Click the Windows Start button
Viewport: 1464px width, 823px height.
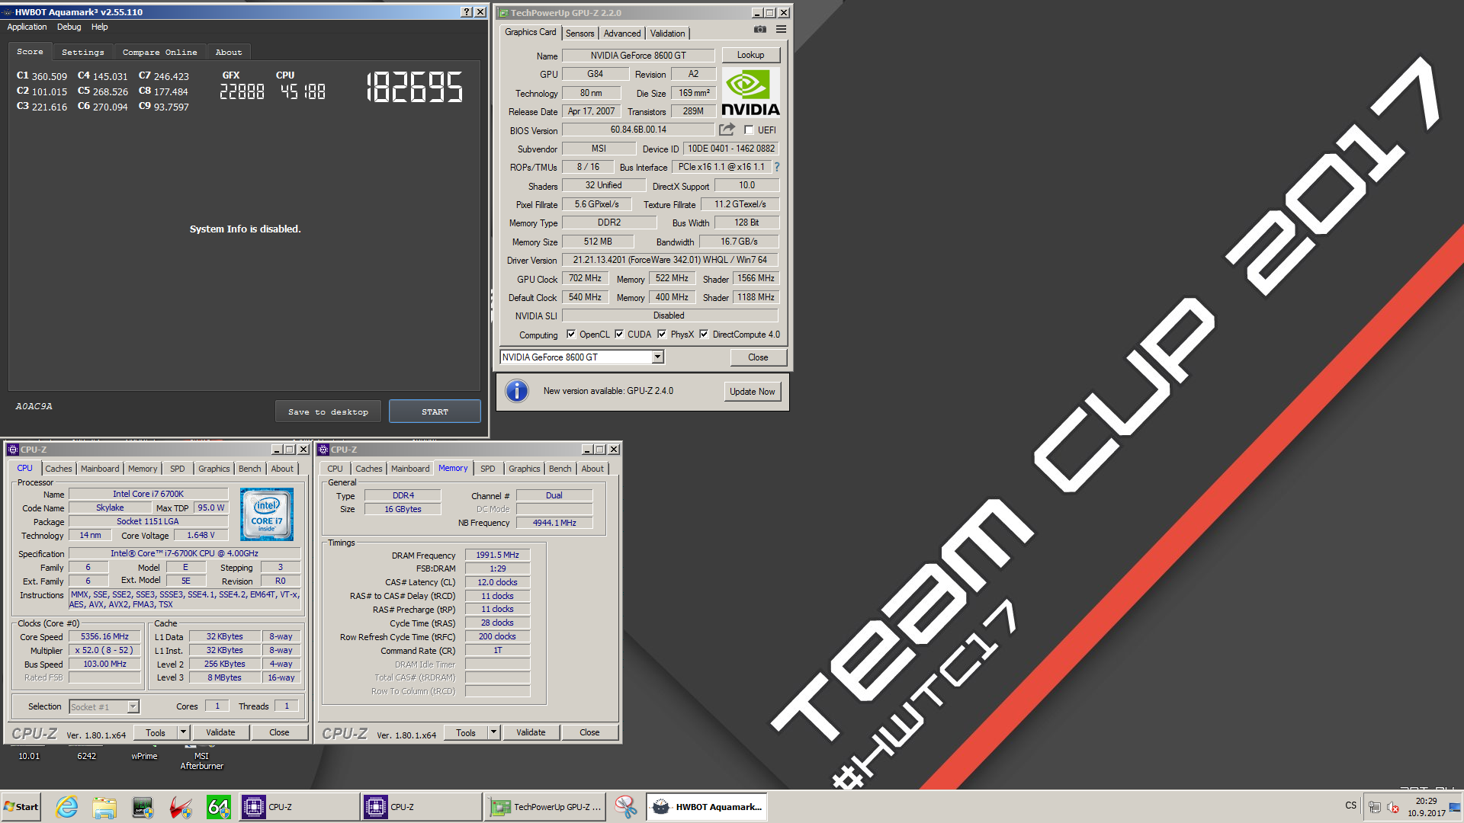coord(21,807)
